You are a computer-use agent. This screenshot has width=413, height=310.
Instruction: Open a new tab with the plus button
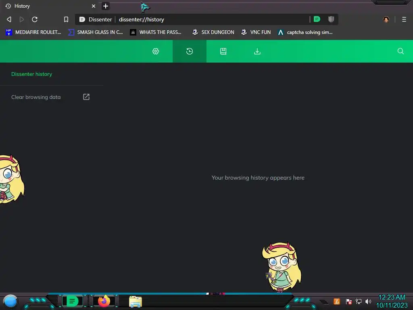pos(106,6)
